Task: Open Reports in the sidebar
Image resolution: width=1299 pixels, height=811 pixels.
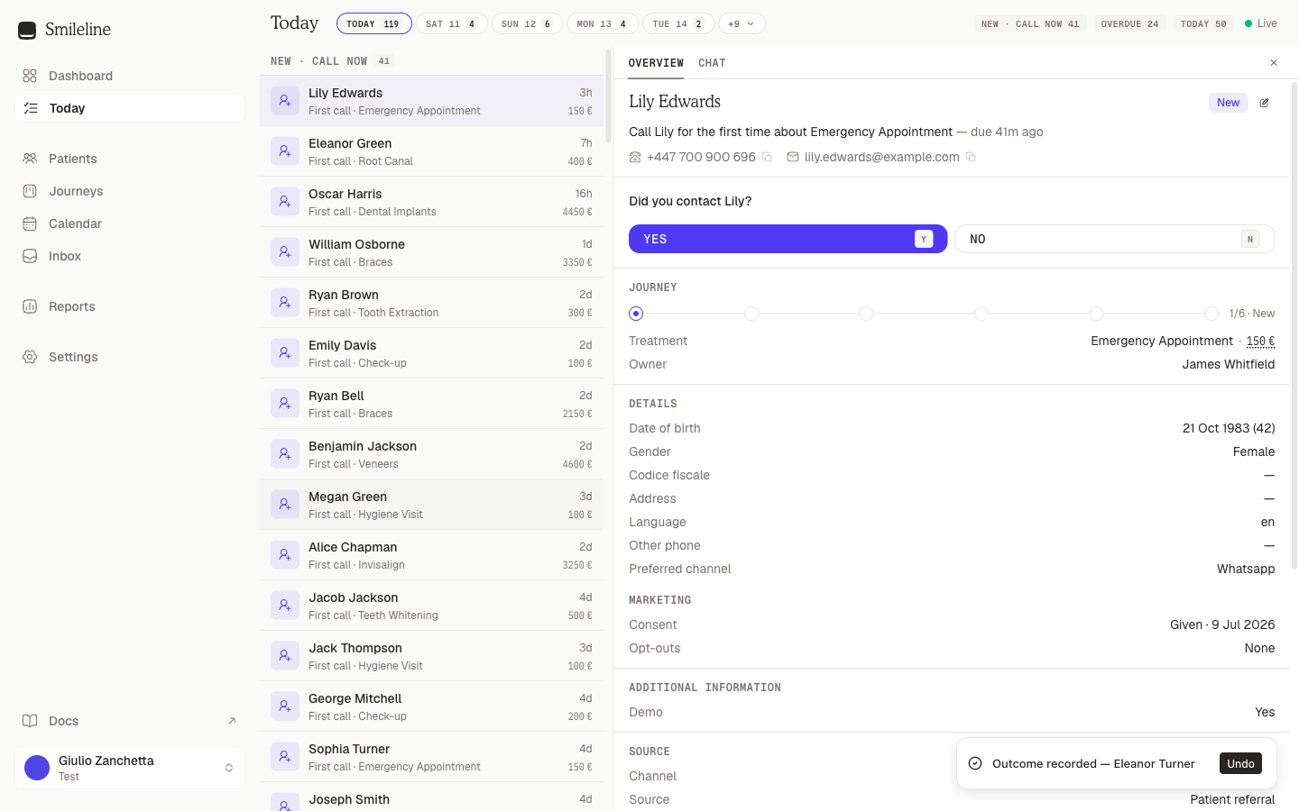Action: click(130, 306)
